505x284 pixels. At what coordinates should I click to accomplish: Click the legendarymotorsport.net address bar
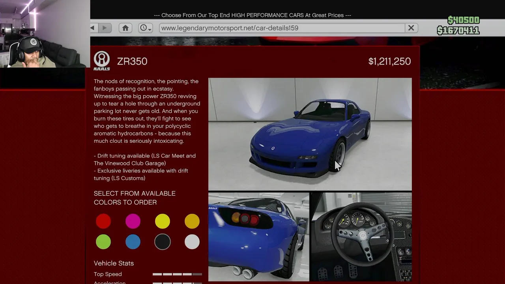tap(282, 28)
